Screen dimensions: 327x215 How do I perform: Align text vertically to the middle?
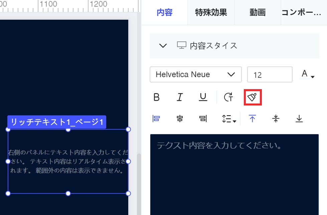coord(276,119)
